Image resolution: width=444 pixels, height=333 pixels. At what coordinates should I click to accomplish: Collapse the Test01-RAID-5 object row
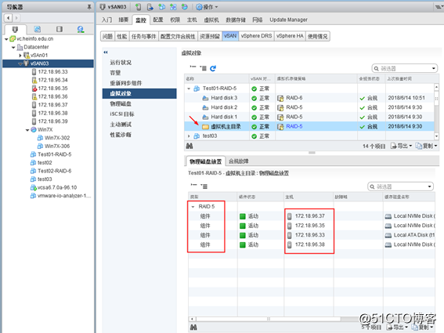pyautogui.click(x=189, y=89)
